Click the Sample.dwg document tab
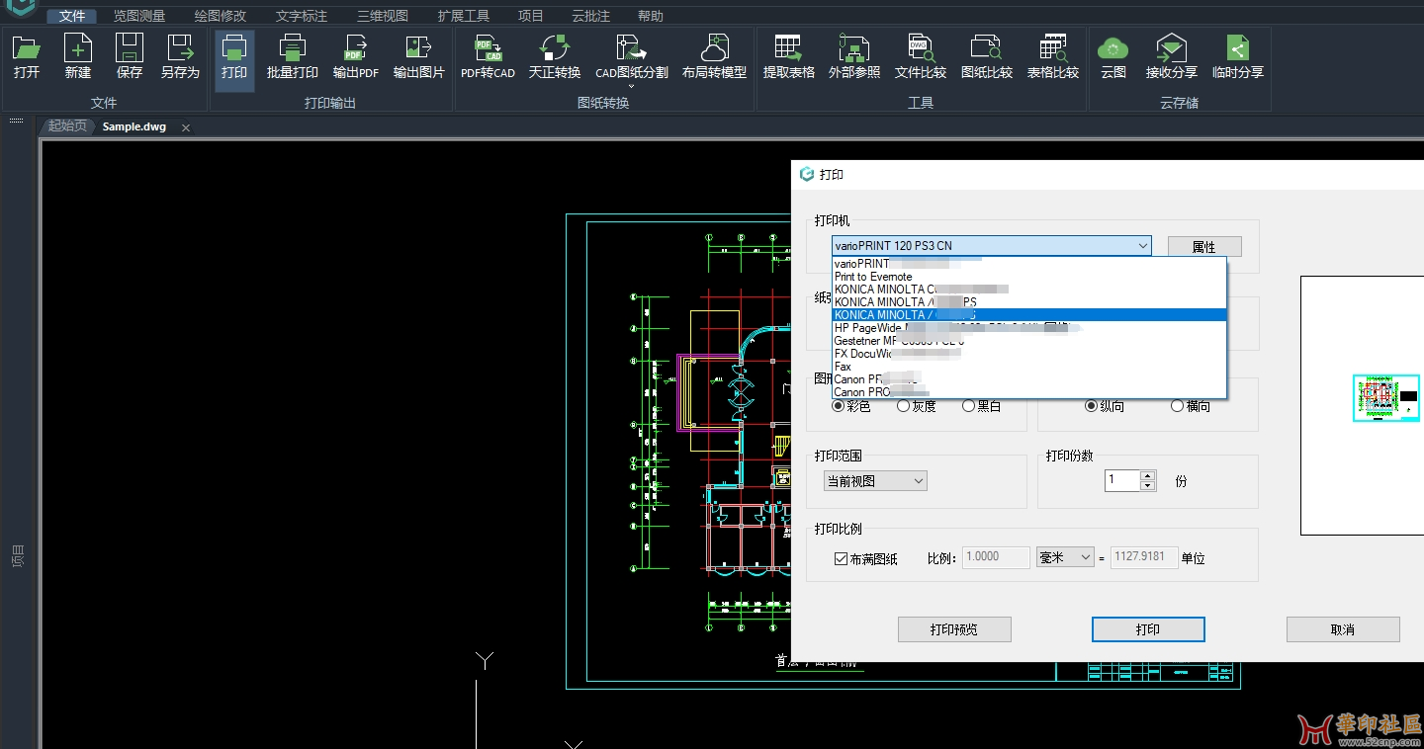Viewport: 1424px width, 749px height. pos(134,126)
